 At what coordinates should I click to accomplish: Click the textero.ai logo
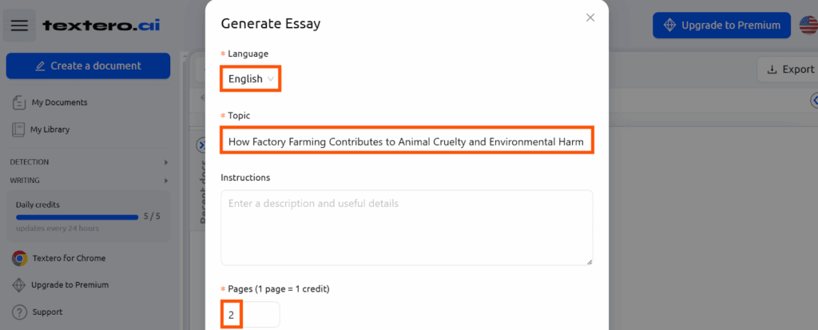[101, 25]
